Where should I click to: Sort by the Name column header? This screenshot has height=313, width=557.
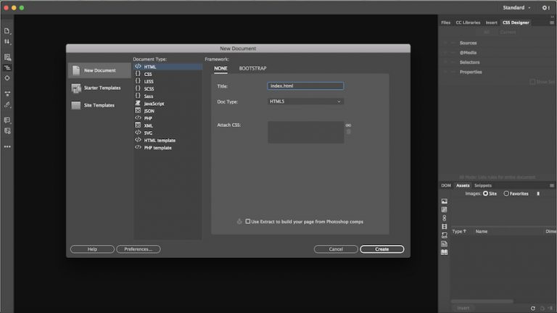[482, 231]
